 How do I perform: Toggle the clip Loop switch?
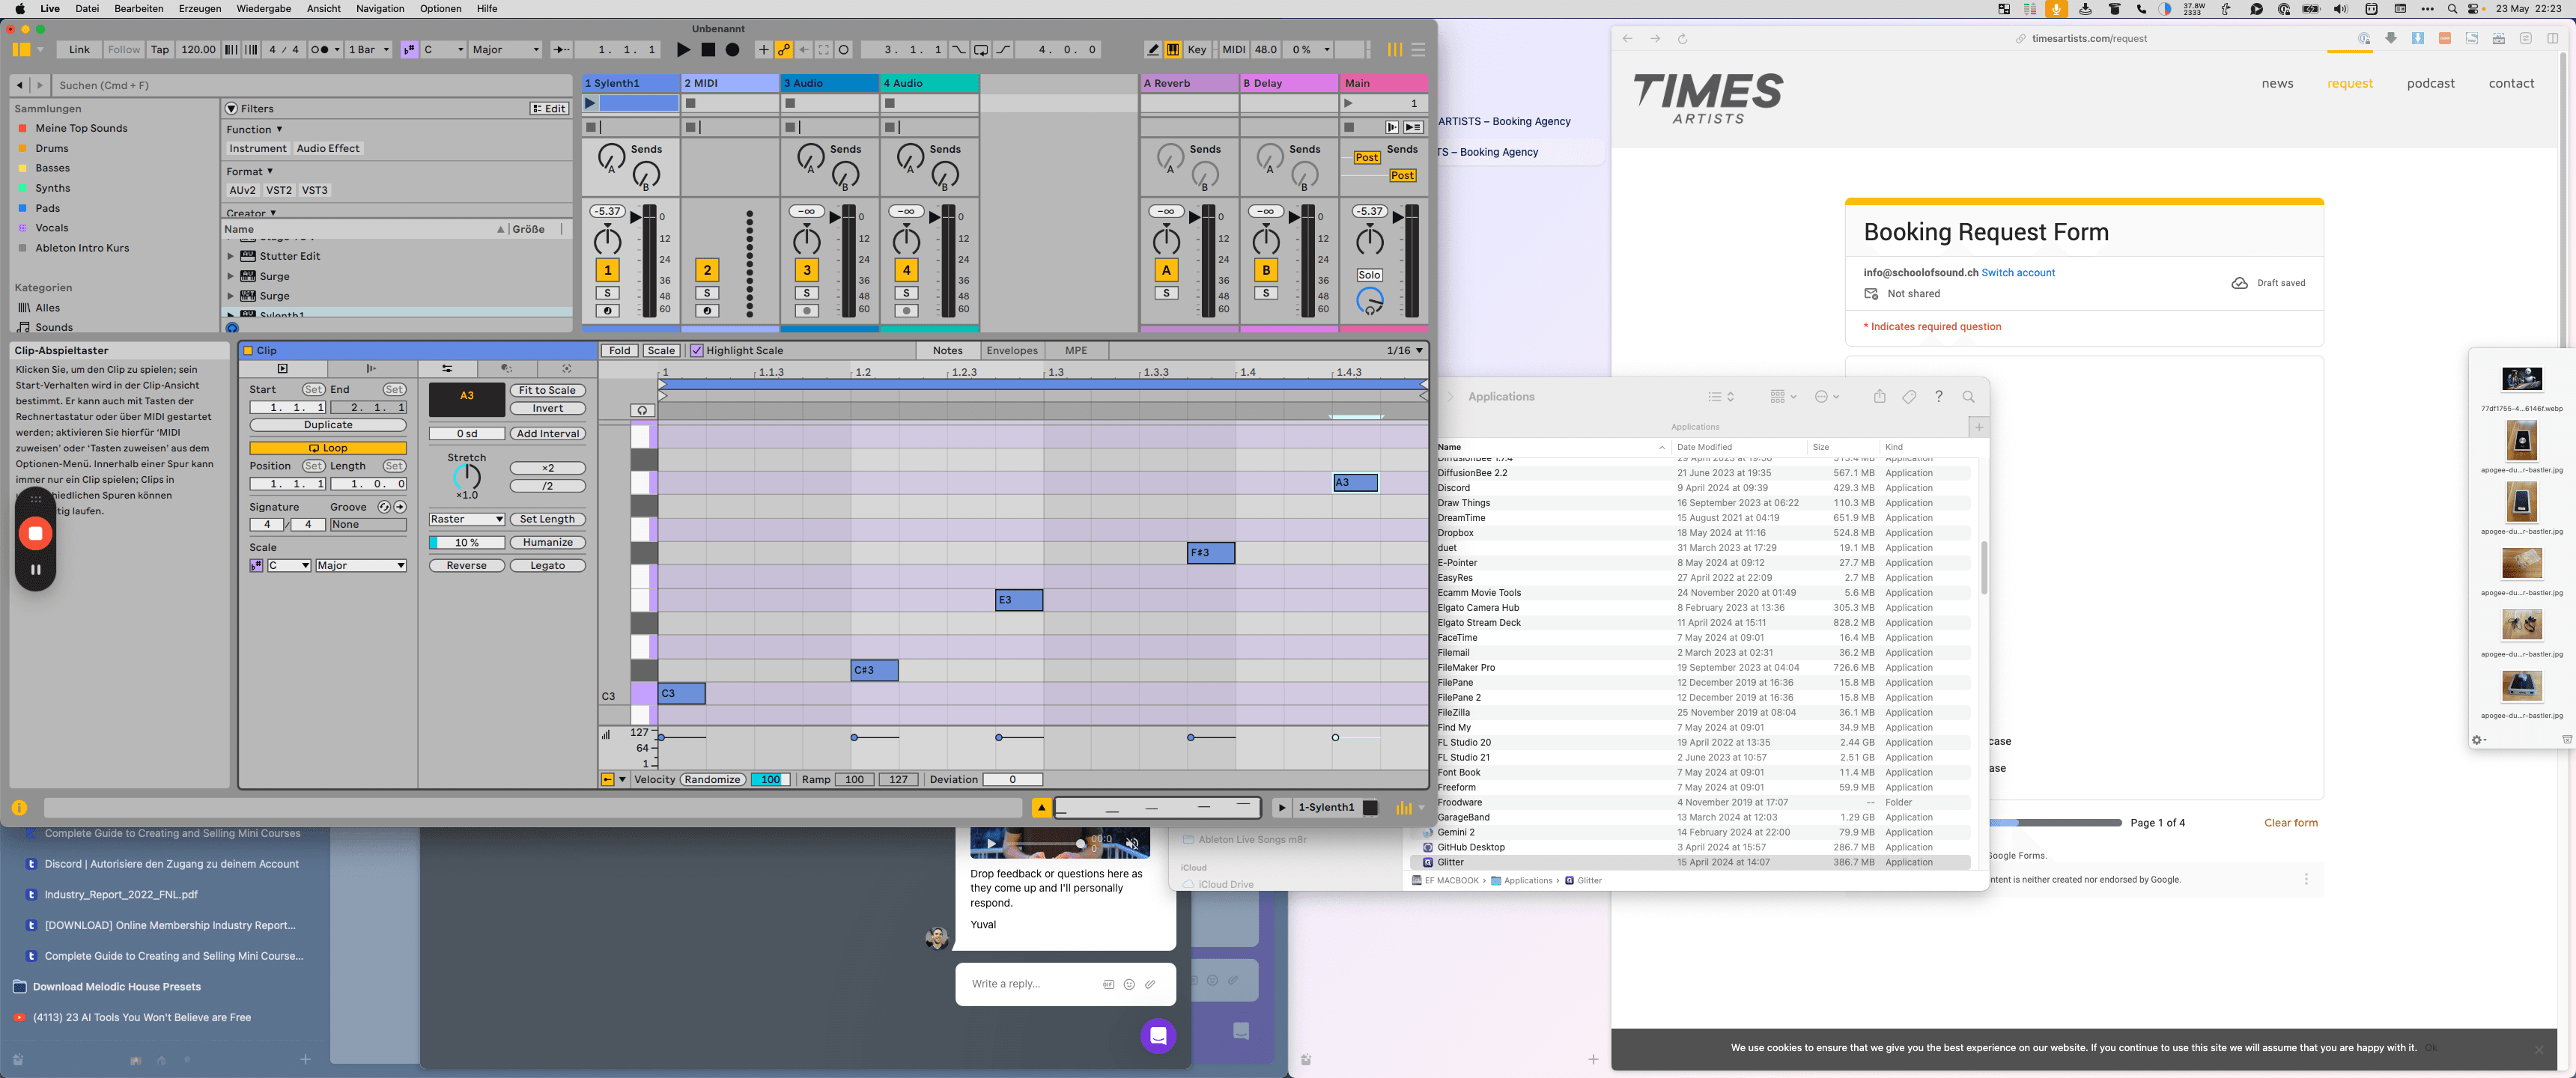[328, 448]
